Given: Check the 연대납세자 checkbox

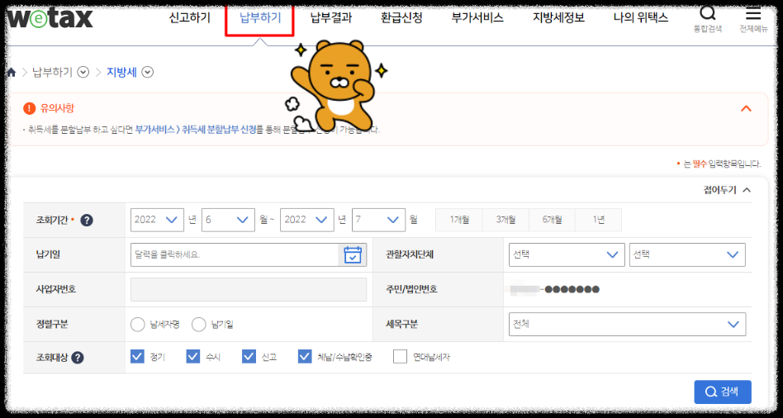Looking at the screenshot, I should pos(400,357).
